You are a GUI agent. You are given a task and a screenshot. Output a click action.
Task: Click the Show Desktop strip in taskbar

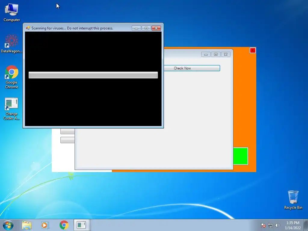(306, 225)
